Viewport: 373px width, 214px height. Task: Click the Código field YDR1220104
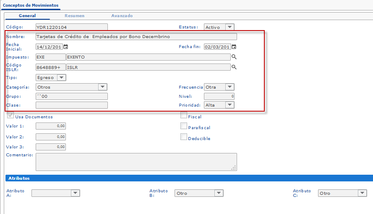(x=72, y=27)
